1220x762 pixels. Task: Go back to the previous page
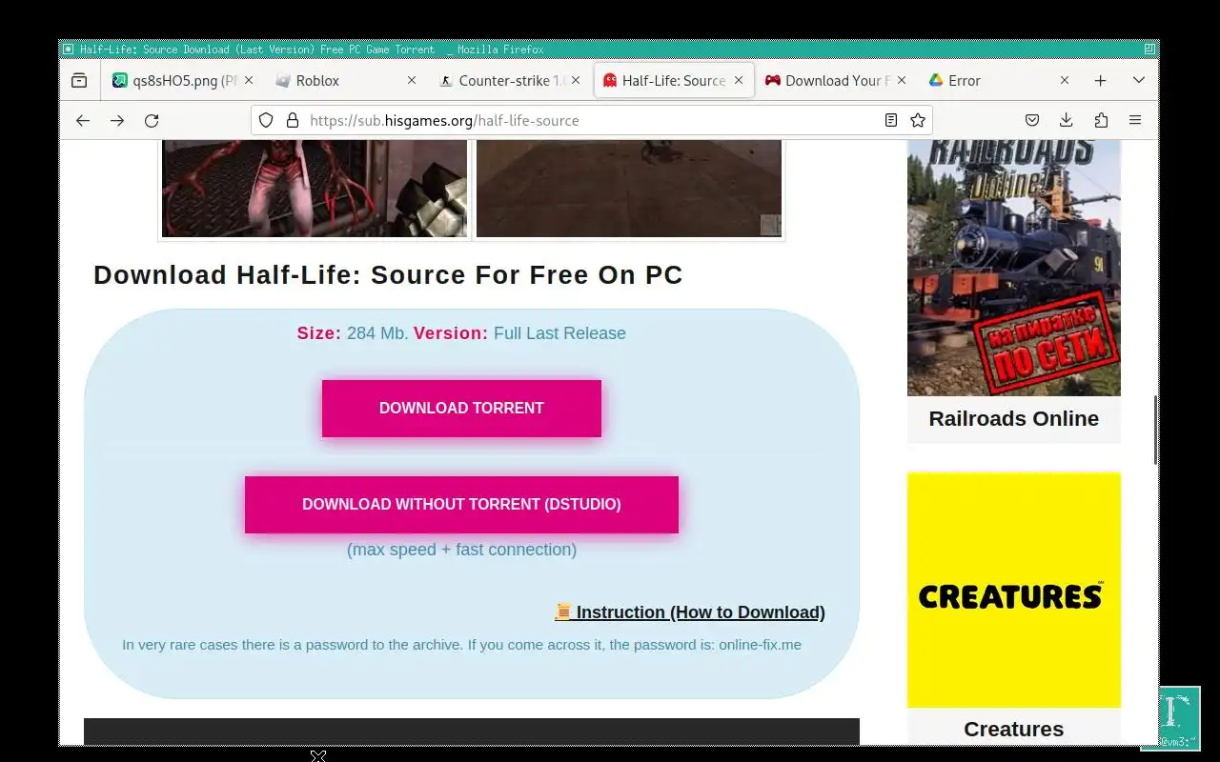coord(83,120)
